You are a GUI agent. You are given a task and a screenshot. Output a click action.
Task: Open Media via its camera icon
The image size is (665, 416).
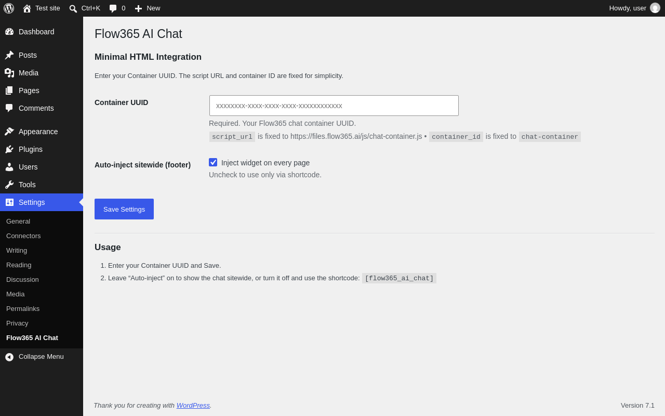point(9,73)
